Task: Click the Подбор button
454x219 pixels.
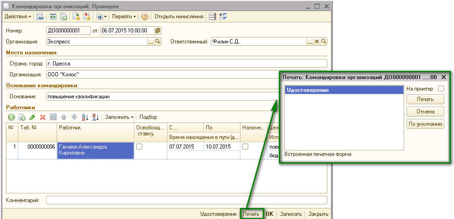Action: pos(148,117)
